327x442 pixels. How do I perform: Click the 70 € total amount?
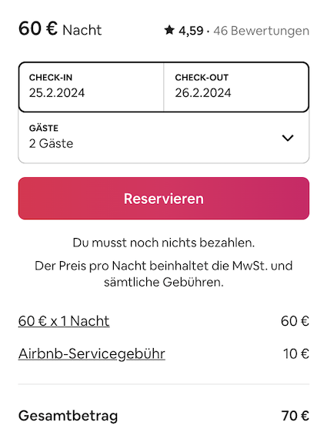(x=295, y=416)
